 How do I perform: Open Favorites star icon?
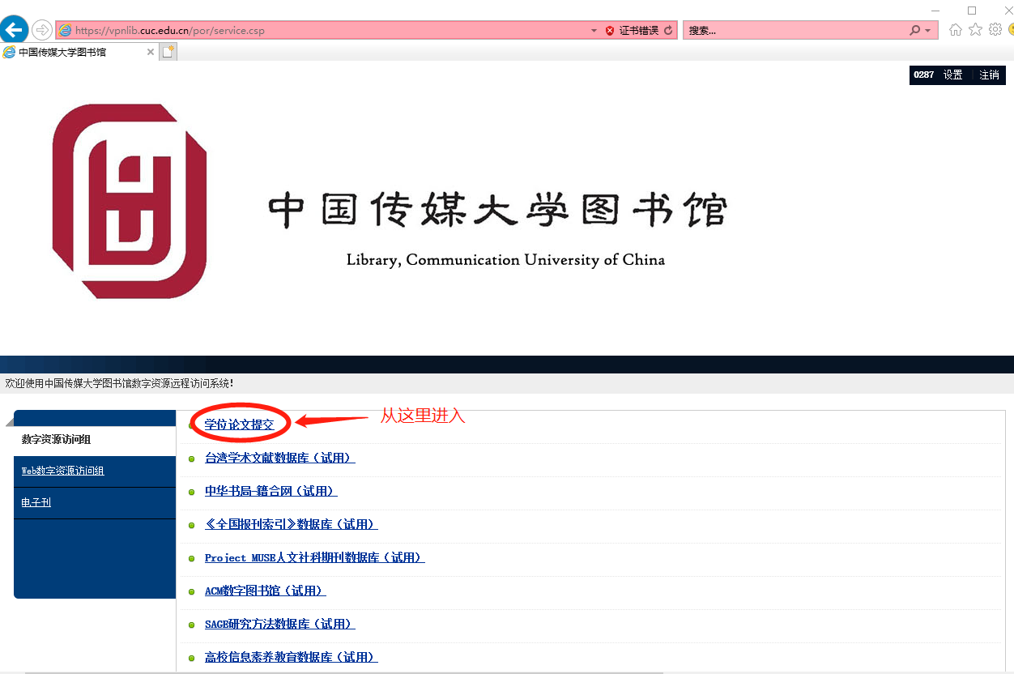point(975,30)
